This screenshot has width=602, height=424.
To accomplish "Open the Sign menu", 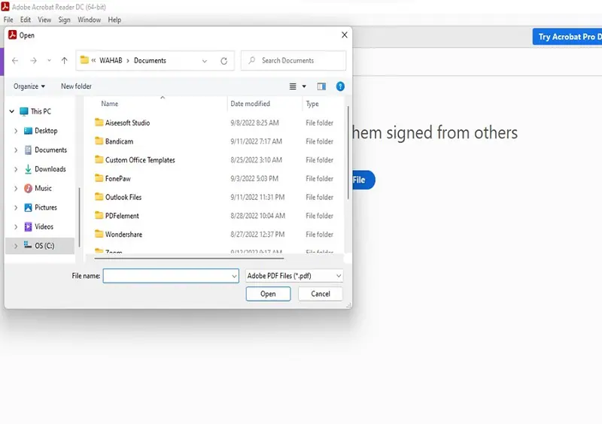I will point(64,20).
